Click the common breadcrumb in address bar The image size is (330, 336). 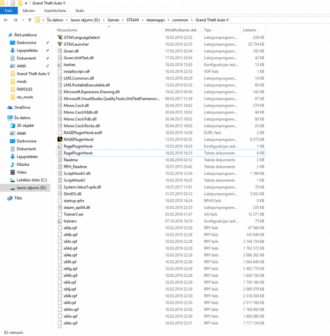click(180, 20)
